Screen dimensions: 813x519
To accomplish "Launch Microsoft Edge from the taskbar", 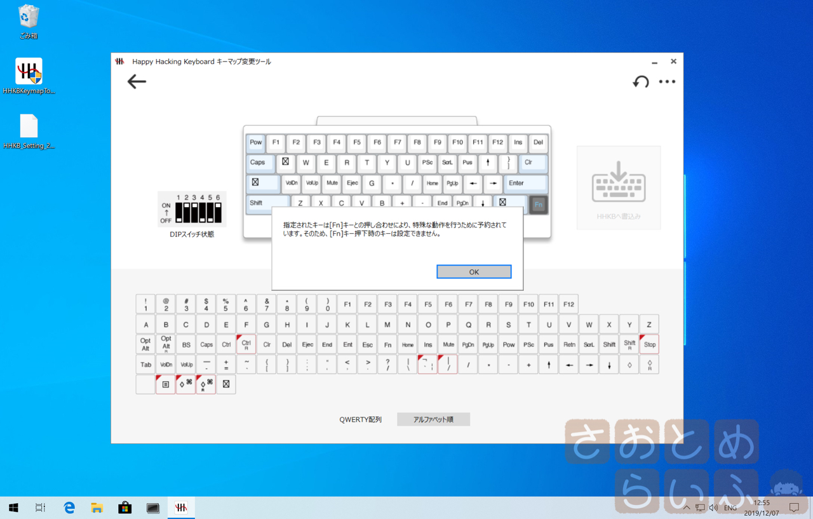I will click(x=69, y=508).
